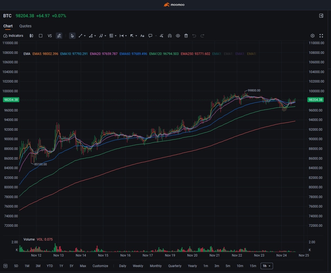Screen dimensions: 331x273
Task: Delete drawings with the trash icon
Action: [186, 36]
